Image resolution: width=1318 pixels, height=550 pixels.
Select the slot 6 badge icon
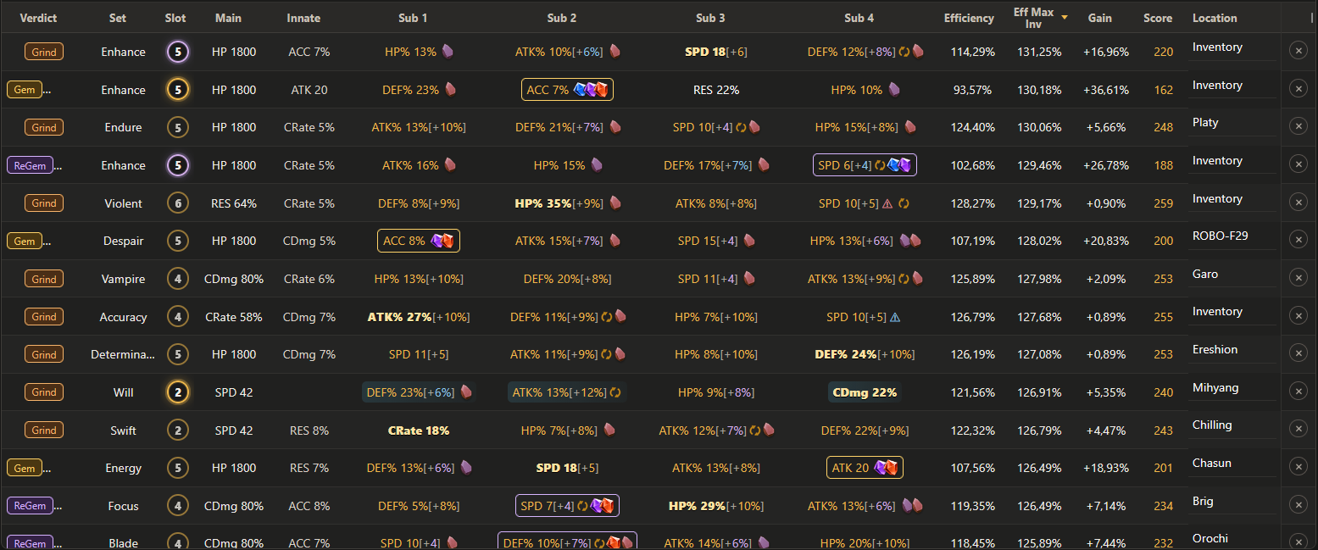pyautogui.click(x=177, y=203)
